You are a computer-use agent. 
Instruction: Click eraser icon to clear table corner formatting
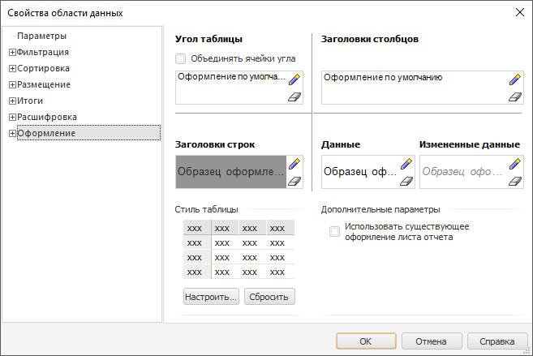pyautogui.click(x=294, y=97)
